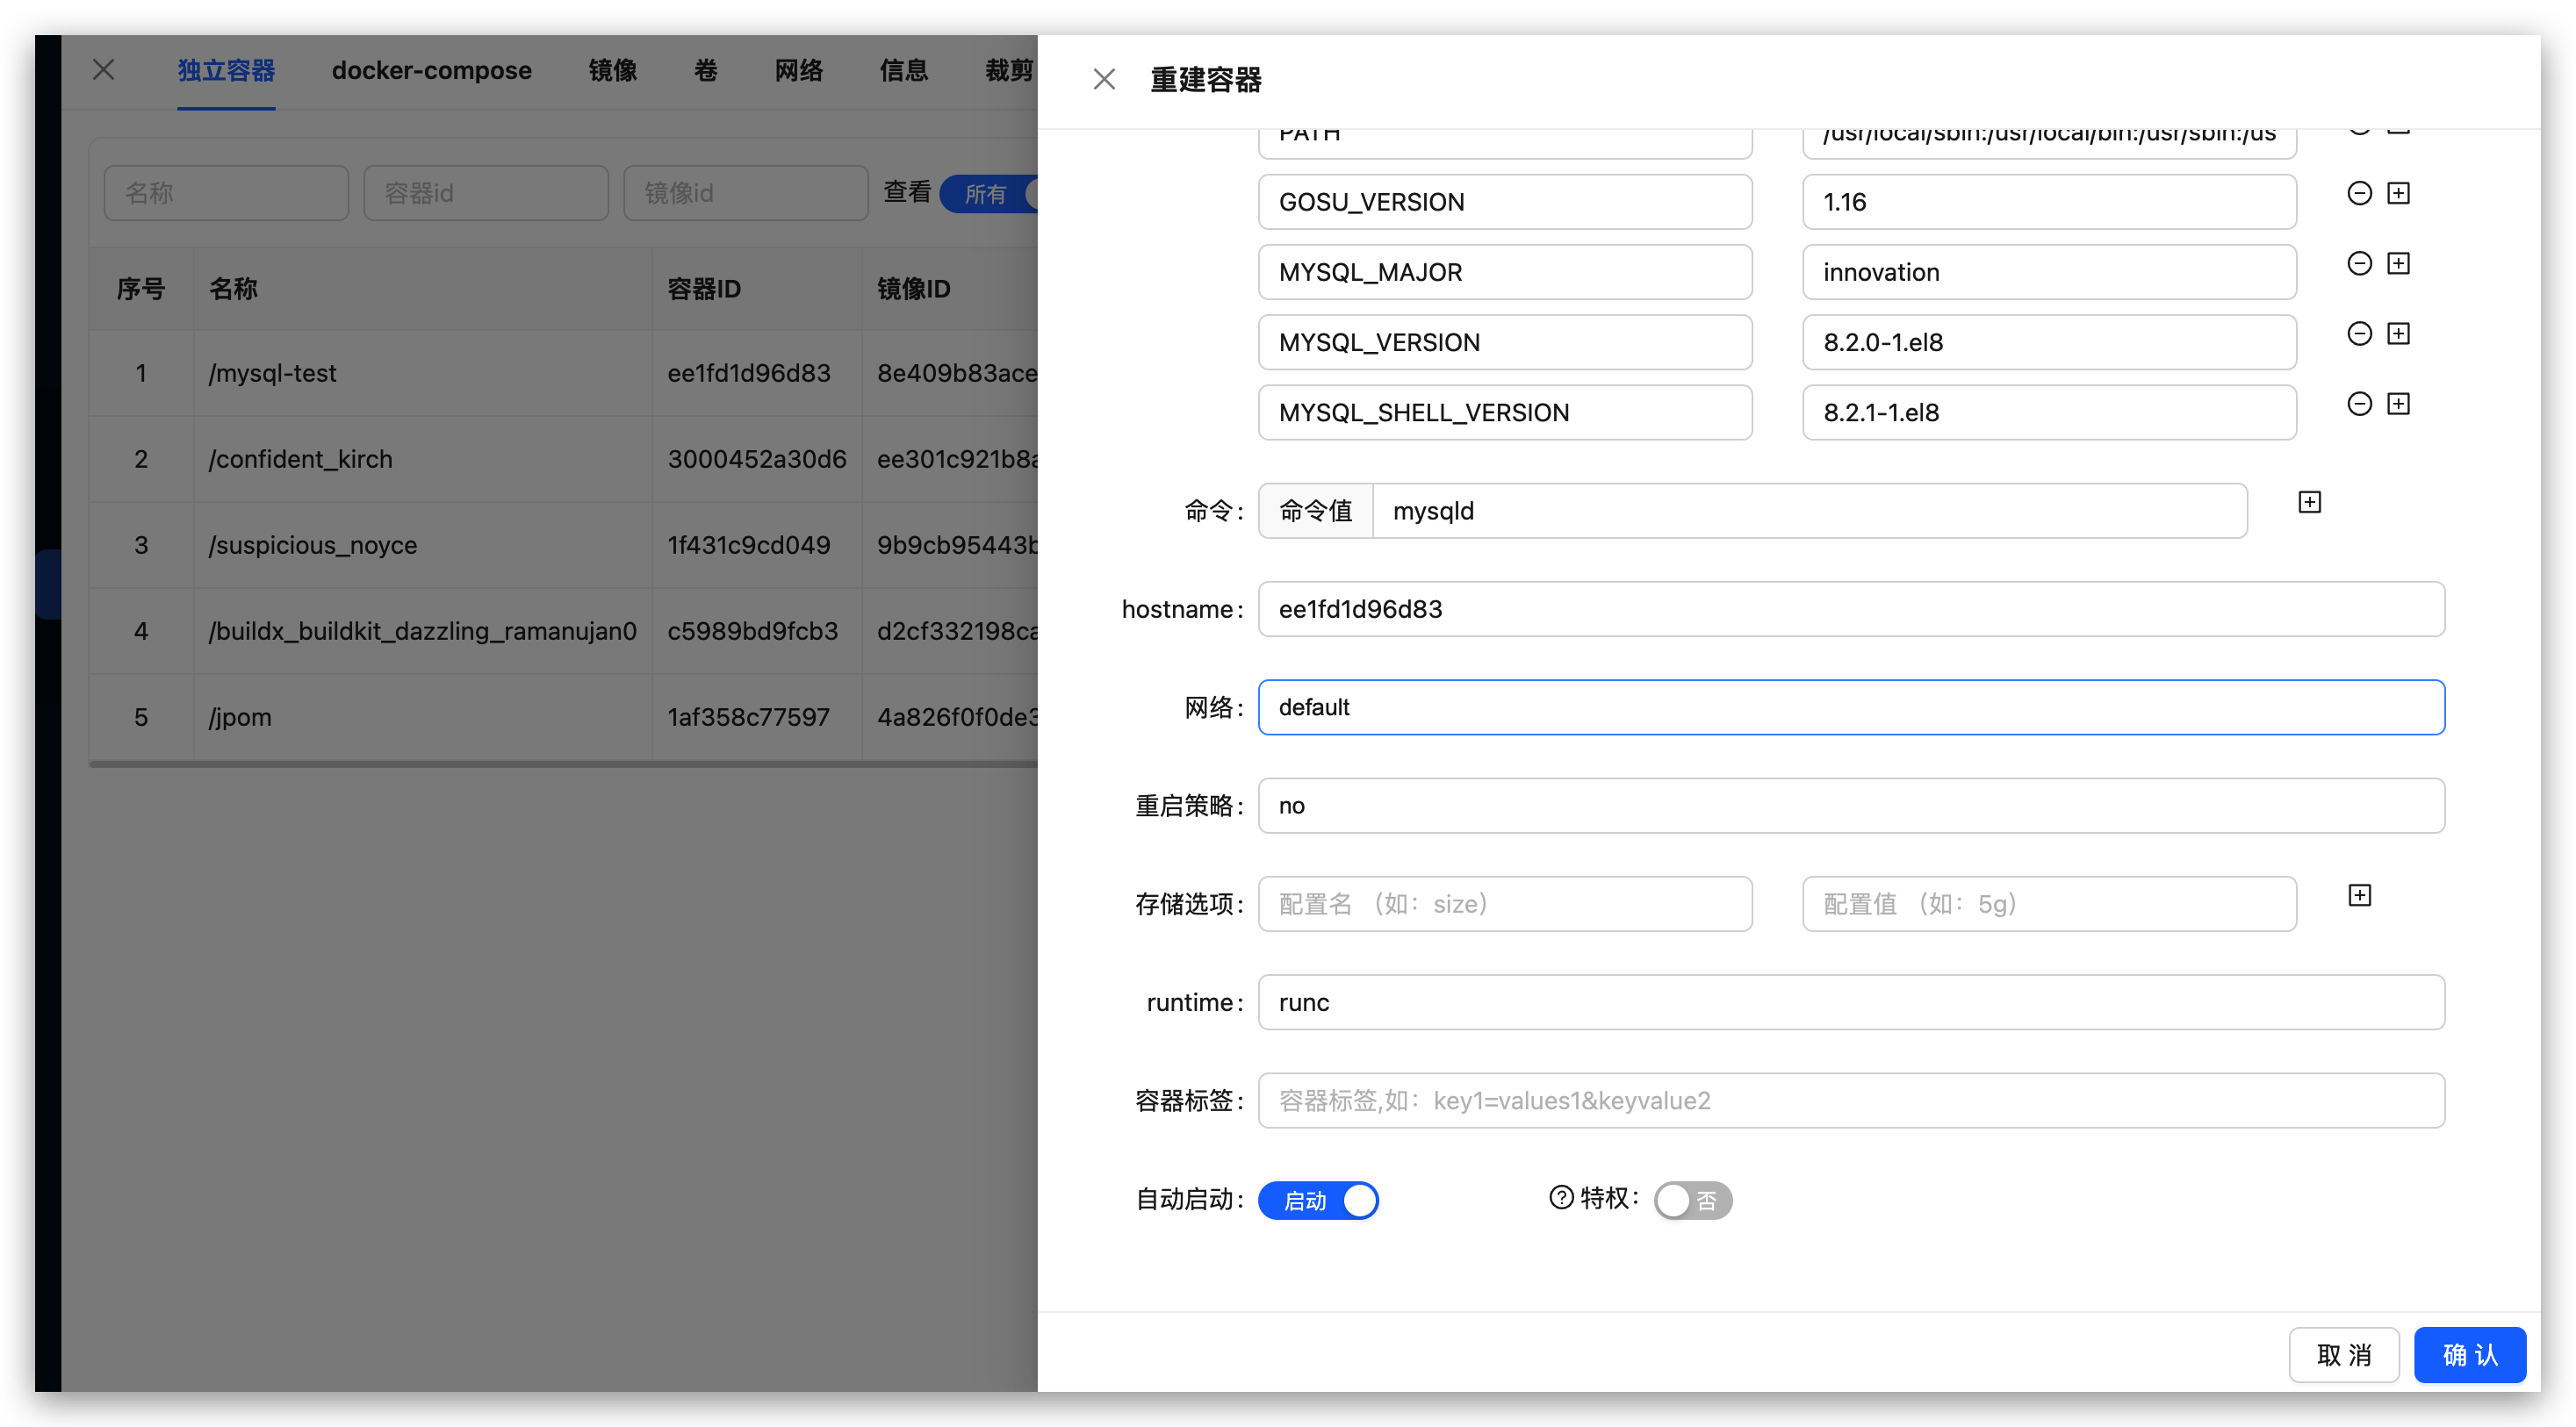Image resolution: width=2576 pixels, height=1427 pixels.
Task: Click the privilege help question icon
Action: [x=1561, y=1197]
